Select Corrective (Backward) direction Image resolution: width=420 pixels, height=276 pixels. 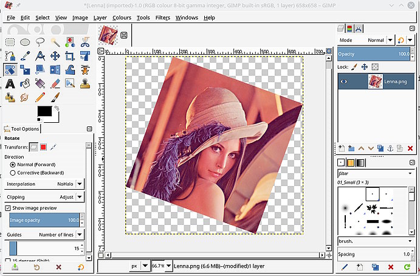pos(13,173)
